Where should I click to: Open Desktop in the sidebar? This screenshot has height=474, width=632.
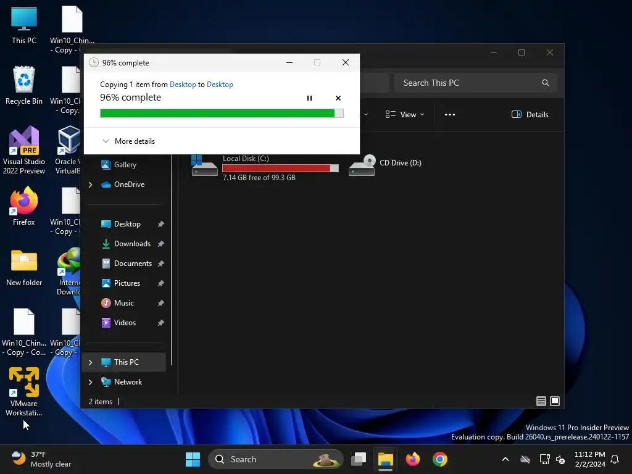pos(127,223)
